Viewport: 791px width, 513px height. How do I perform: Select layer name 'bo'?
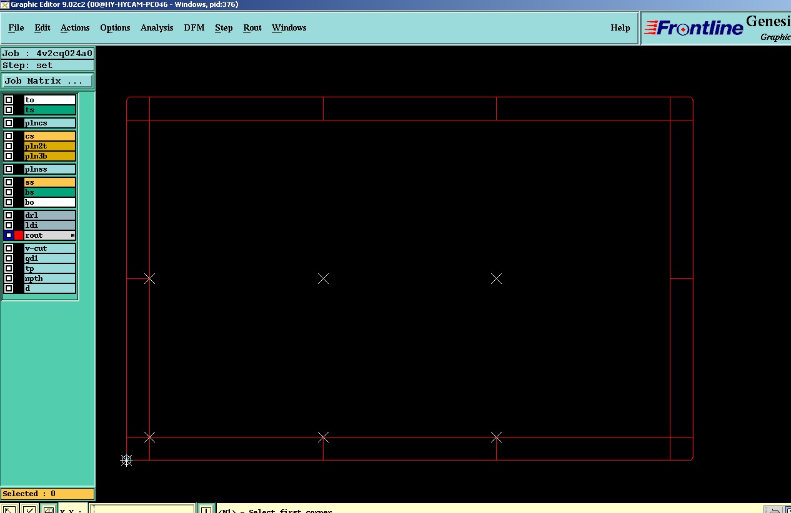[x=49, y=202]
